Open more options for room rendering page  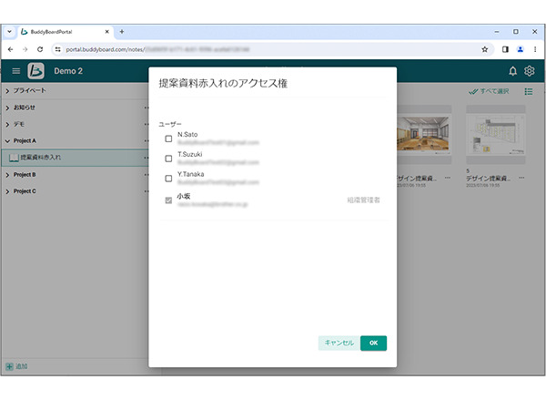pos(448,178)
